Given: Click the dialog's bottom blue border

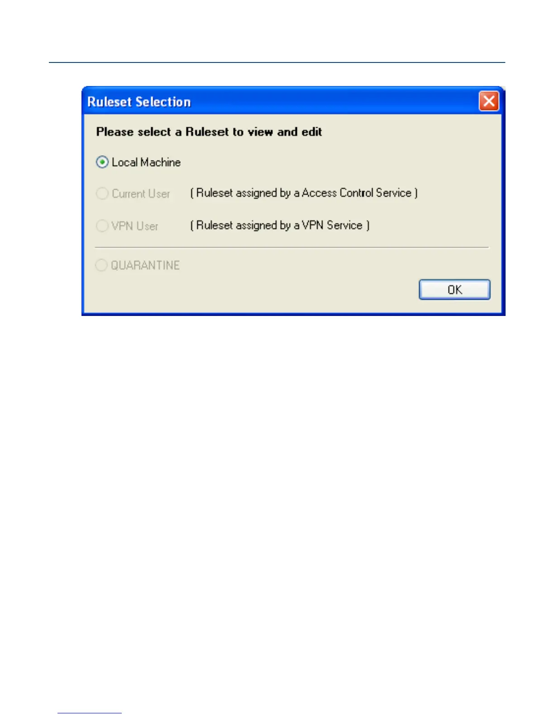Looking at the screenshot, I should pyautogui.click(x=293, y=314).
